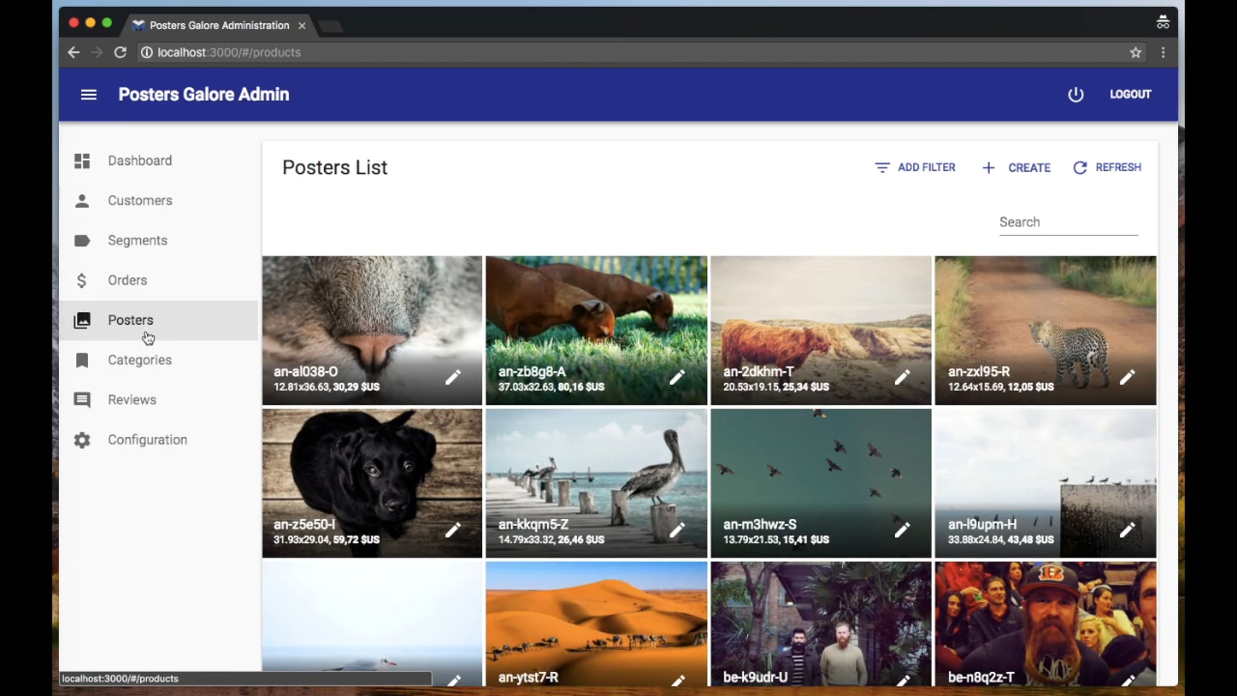Click pencil icon on an-z5e50-I poster
This screenshot has width=1237, height=696.
(453, 530)
